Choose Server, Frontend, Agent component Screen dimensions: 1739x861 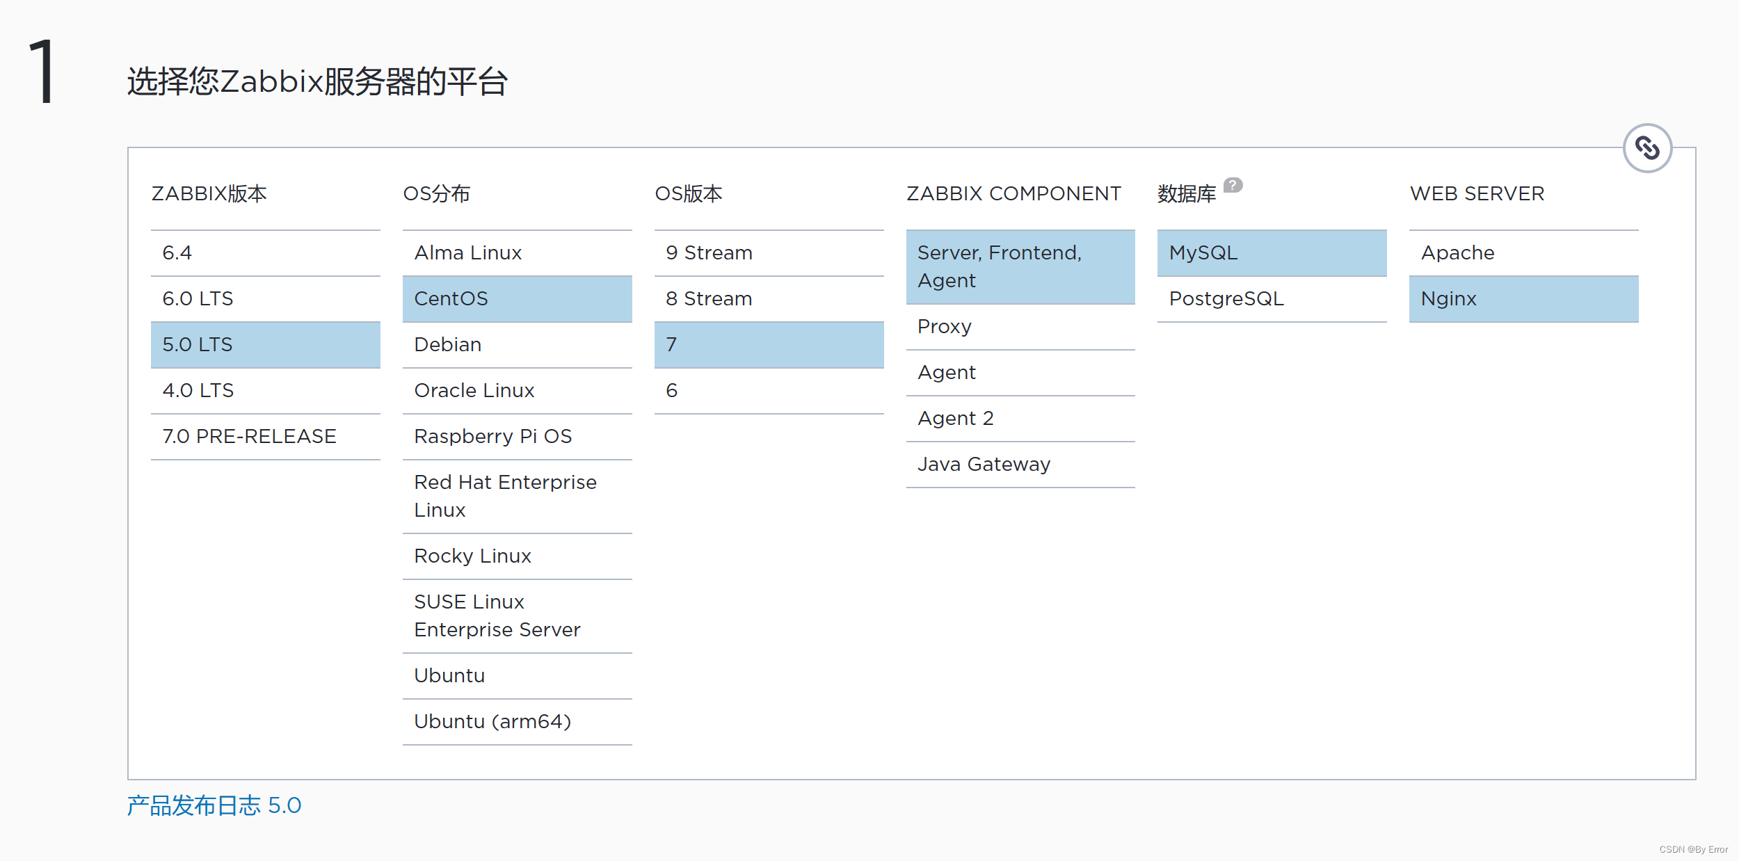click(1020, 267)
